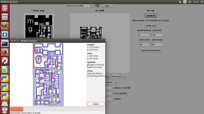Open the keyboard layout indicator
This screenshot has width=204, height=114.
click(x=185, y=2)
